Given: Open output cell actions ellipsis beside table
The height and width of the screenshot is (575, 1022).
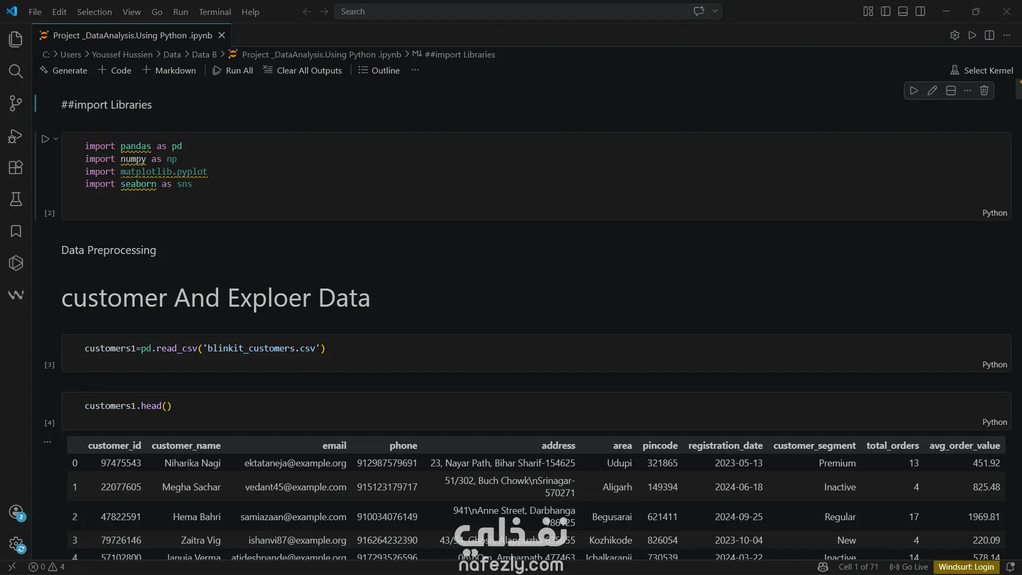Looking at the screenshot, I should pos(47,441).
